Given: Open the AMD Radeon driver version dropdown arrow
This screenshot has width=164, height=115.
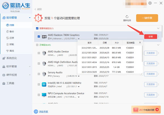Looking at the screenshot, I should click(79, 38).
